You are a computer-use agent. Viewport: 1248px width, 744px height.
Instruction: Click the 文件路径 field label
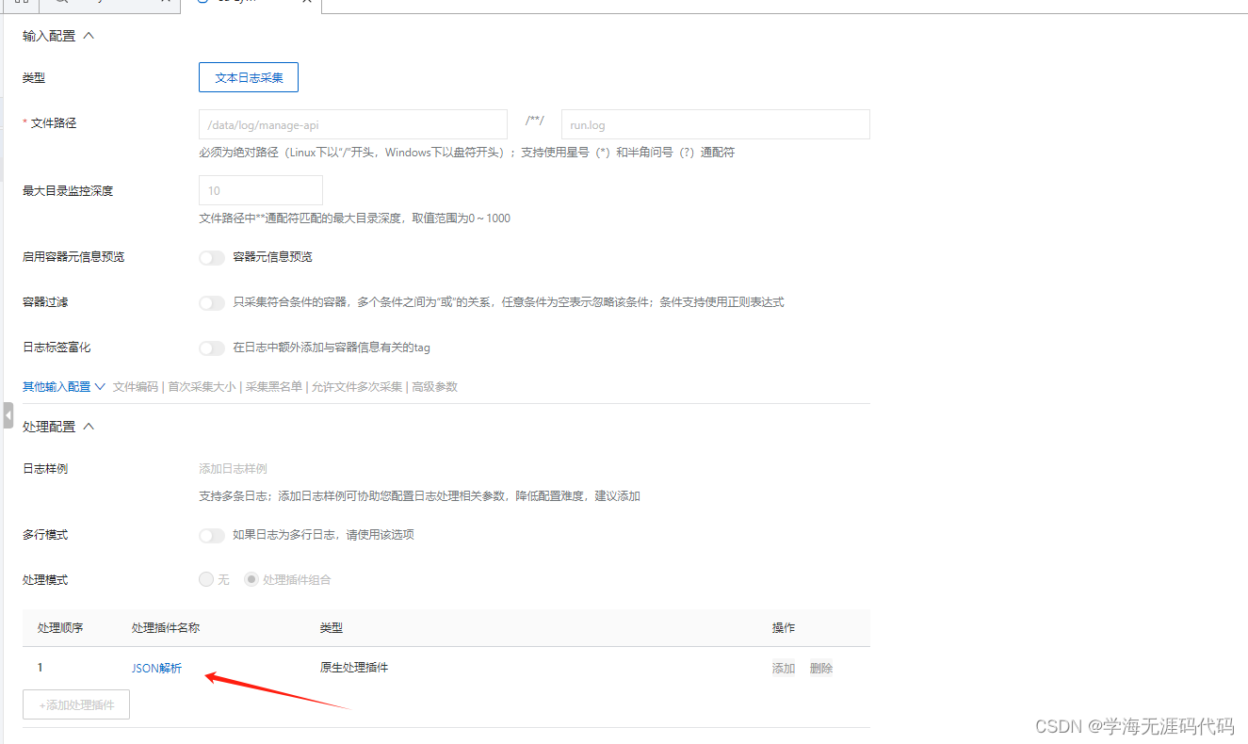point(53,123)
